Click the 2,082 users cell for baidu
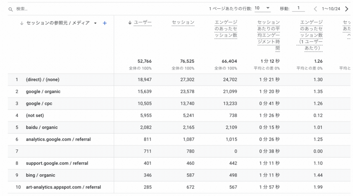The height and width of the screenshot is (196, 353). point(146,127)
